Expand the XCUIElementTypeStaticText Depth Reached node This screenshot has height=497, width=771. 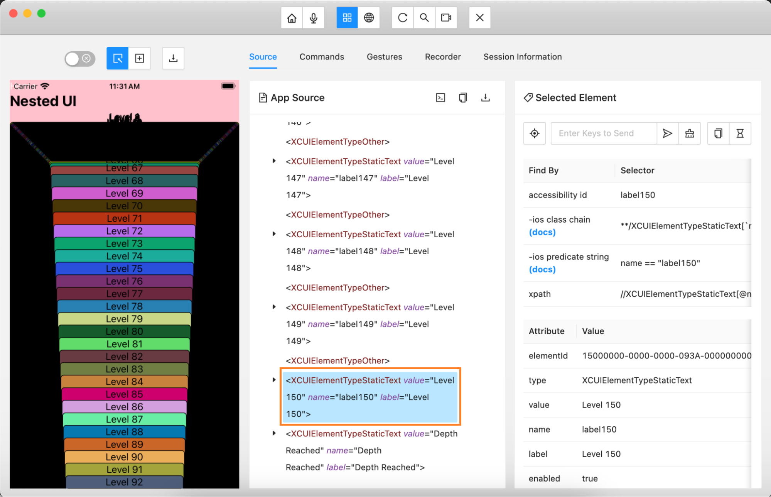click(x=274, y=433)
